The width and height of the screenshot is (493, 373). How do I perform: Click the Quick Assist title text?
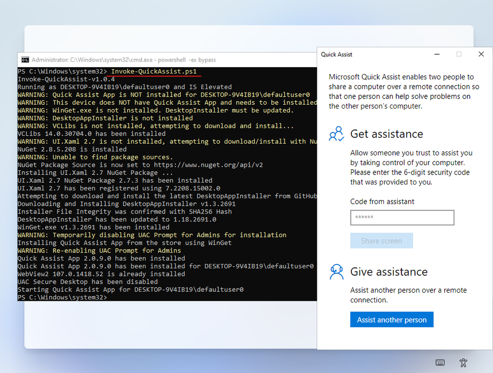[337, 54]
